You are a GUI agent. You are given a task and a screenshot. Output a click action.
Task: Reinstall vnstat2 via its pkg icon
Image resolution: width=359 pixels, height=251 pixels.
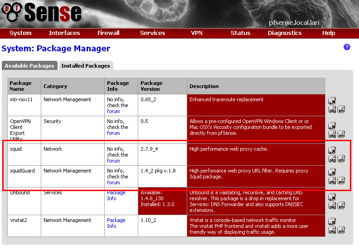pyautogui.click(x=332, y=230)
